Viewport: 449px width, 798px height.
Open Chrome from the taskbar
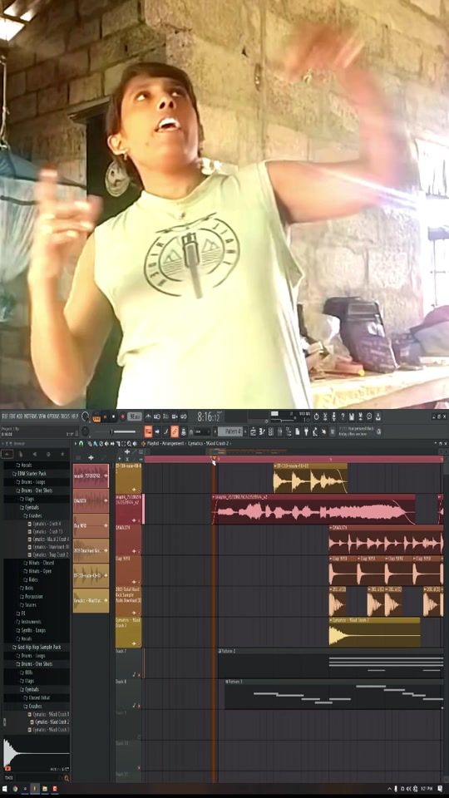(15, 789)
